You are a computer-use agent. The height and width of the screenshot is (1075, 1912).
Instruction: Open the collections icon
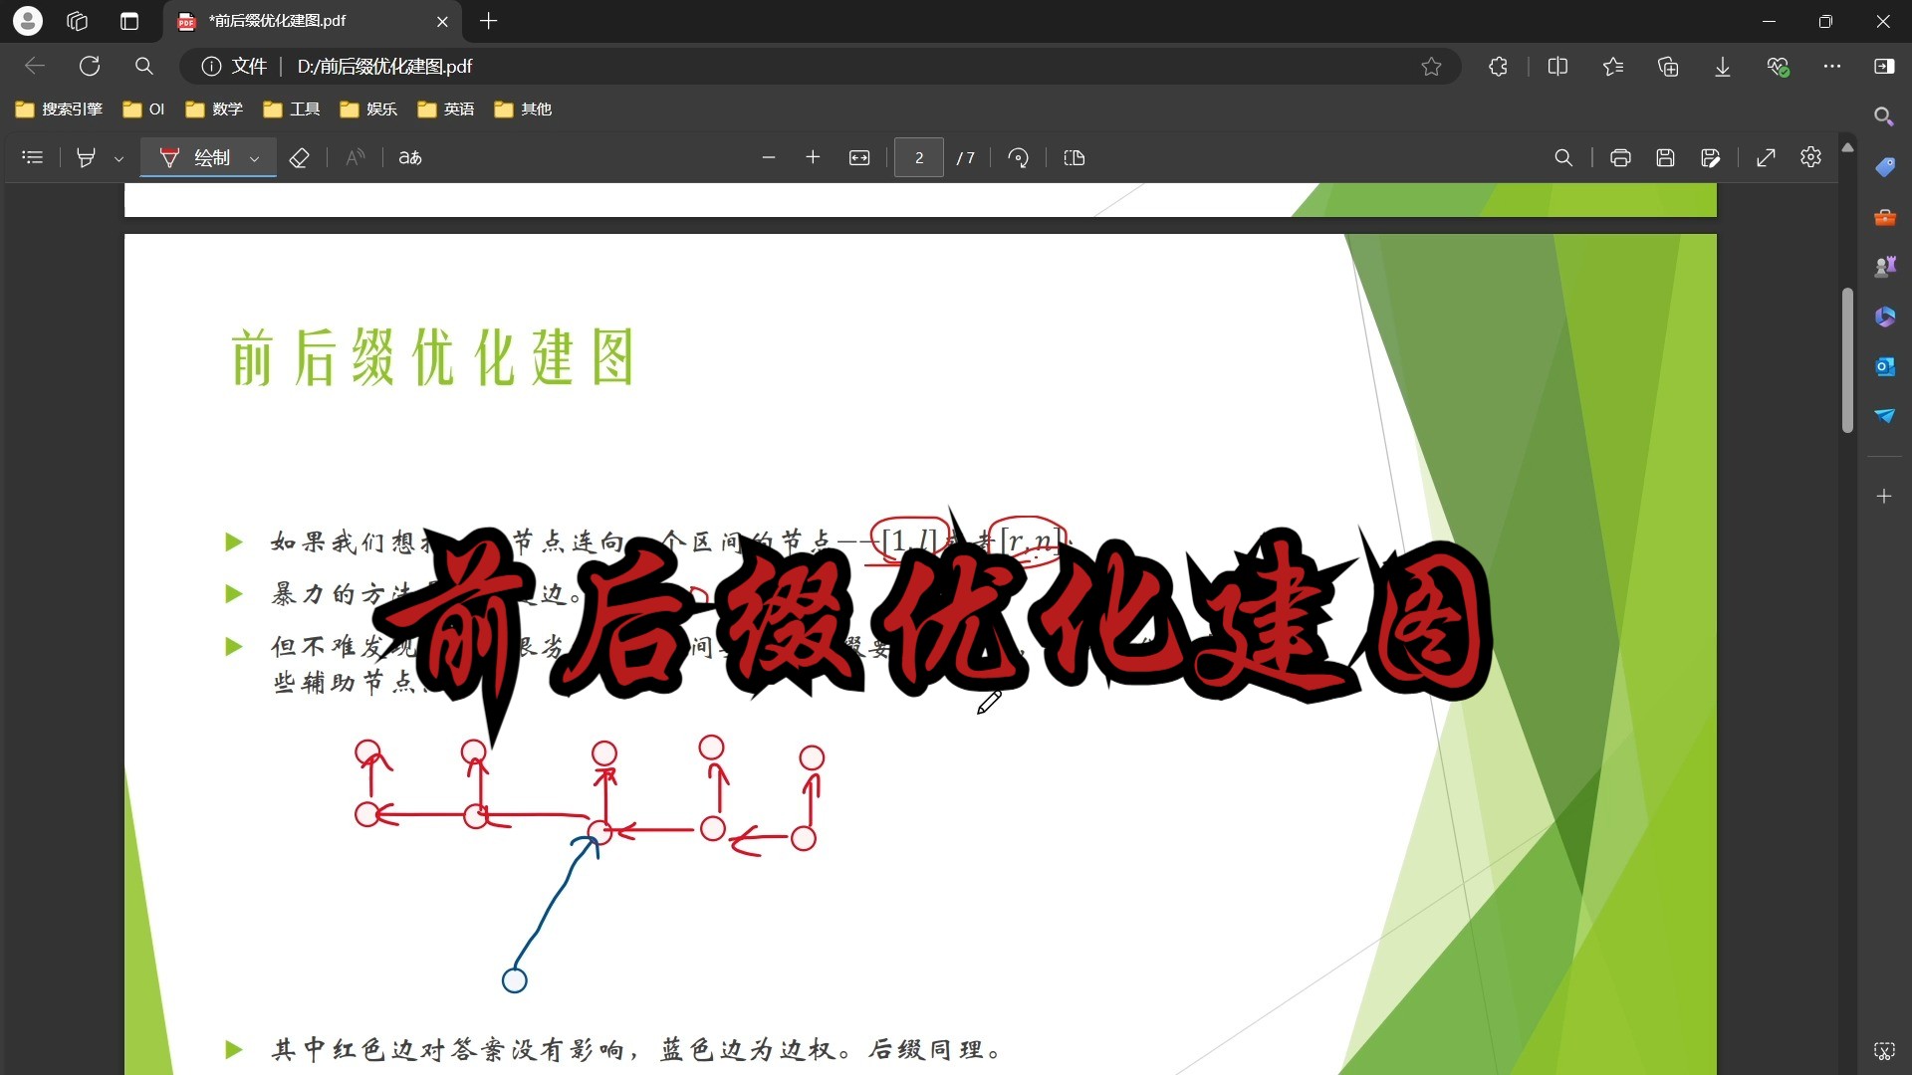(1668, 67)
